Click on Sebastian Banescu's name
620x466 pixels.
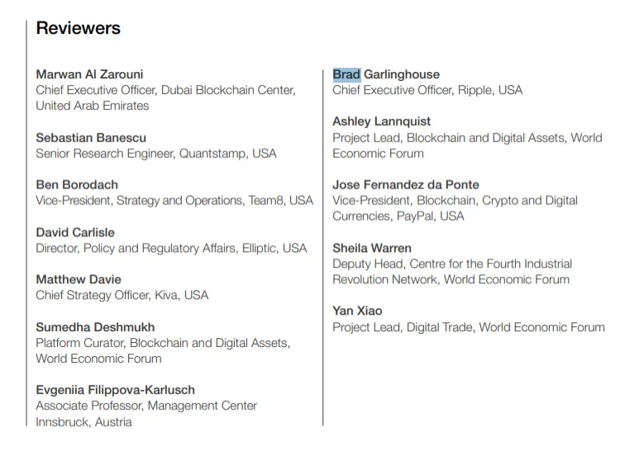click(91, 138)
